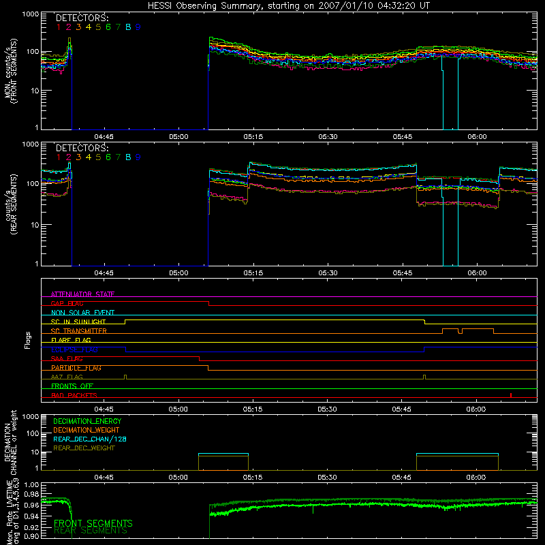Click REAR_DEC_WEIGHT legend entry

(x=84, y=448)
